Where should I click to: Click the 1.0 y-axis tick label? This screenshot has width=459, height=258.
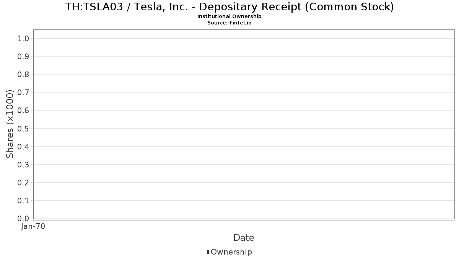(x=23, y=38)
